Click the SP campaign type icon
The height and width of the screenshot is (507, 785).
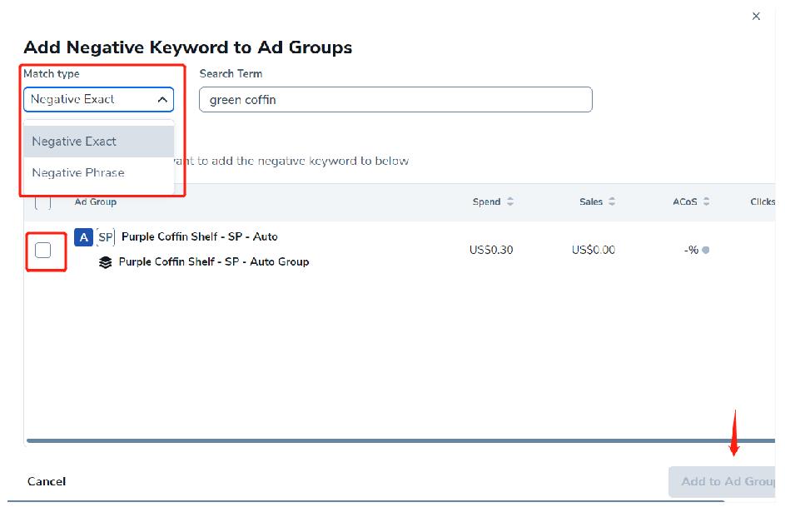click(106, 237)
